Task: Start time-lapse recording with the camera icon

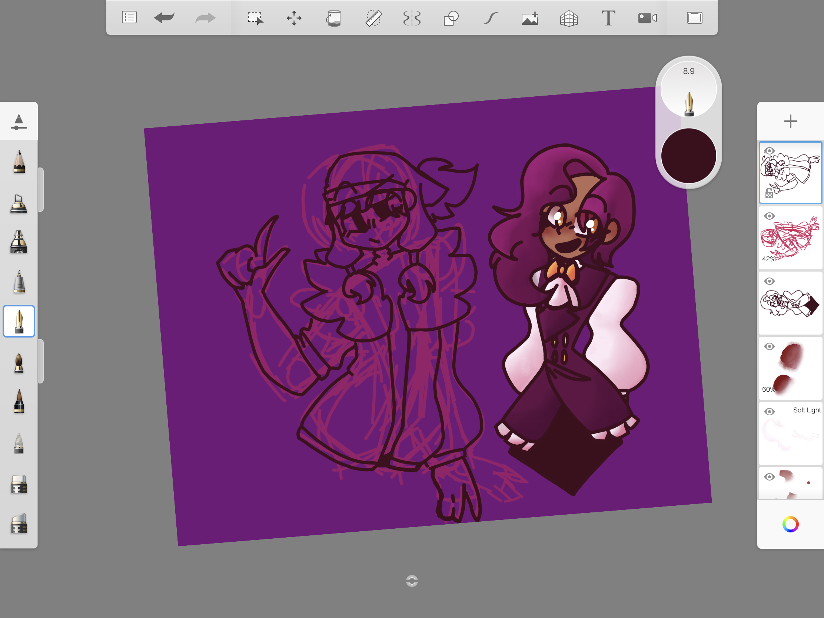Action: (647, 18)
